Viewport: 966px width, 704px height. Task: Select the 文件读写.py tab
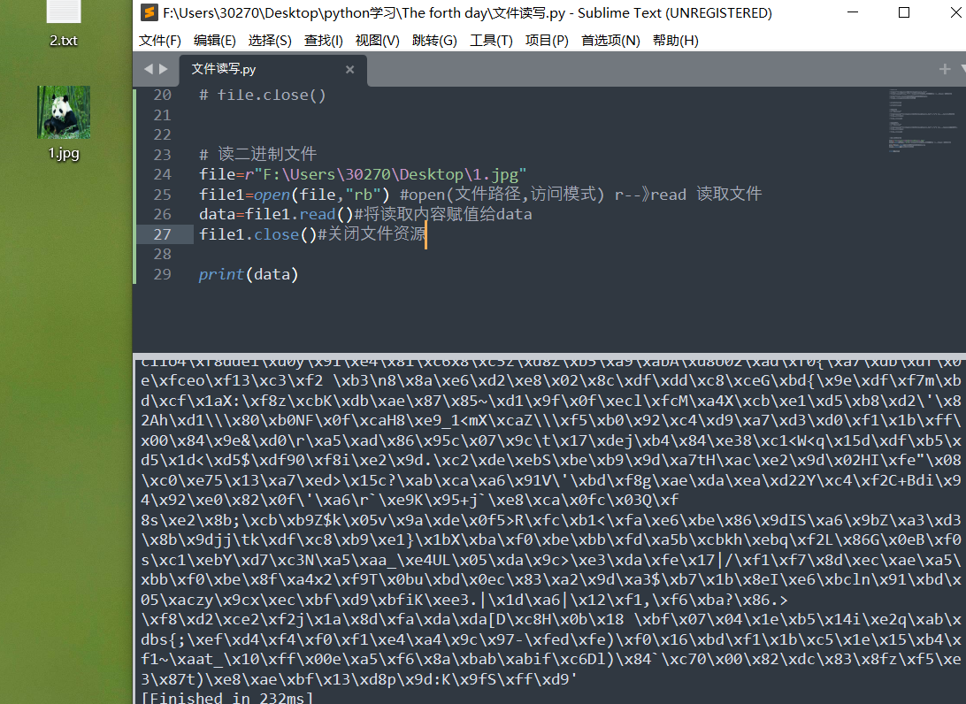[273, 70]
